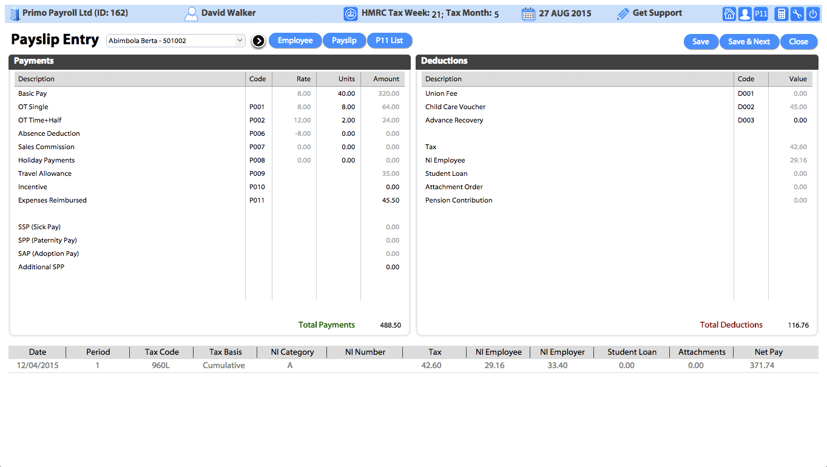
Task: Click the Student Loan deduction row label
Action: coord(447,173)
